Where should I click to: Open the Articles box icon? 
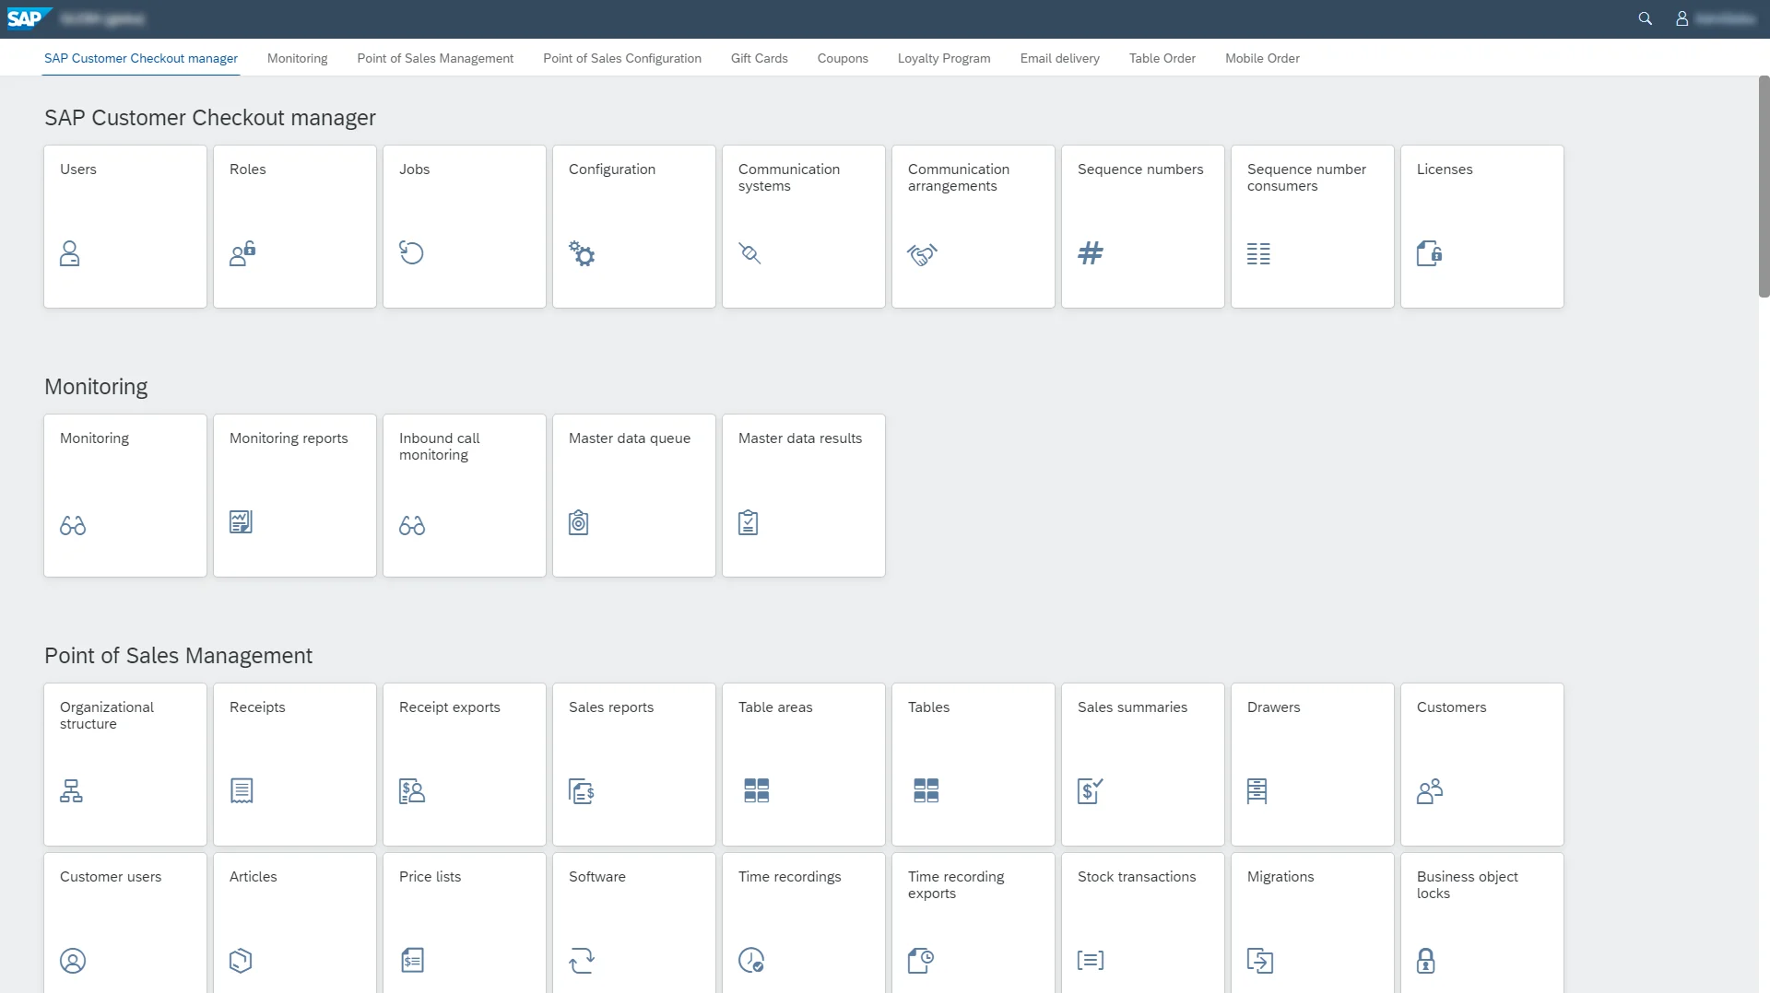tap(241, 961)
